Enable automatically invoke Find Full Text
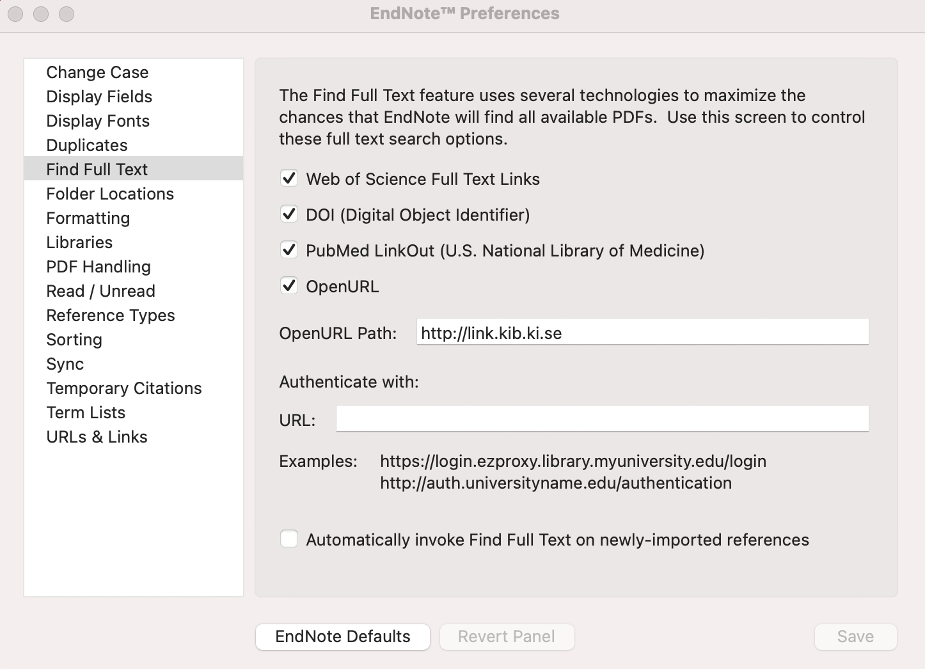 click(x=289, y=539)
